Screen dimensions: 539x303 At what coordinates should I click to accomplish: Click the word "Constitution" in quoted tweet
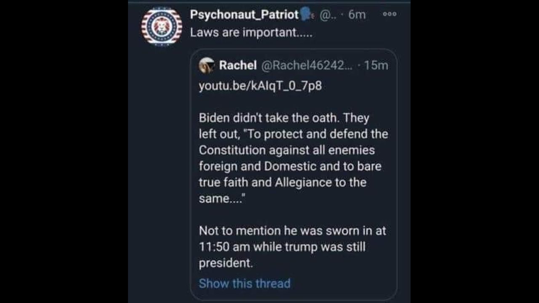(232, 150)
